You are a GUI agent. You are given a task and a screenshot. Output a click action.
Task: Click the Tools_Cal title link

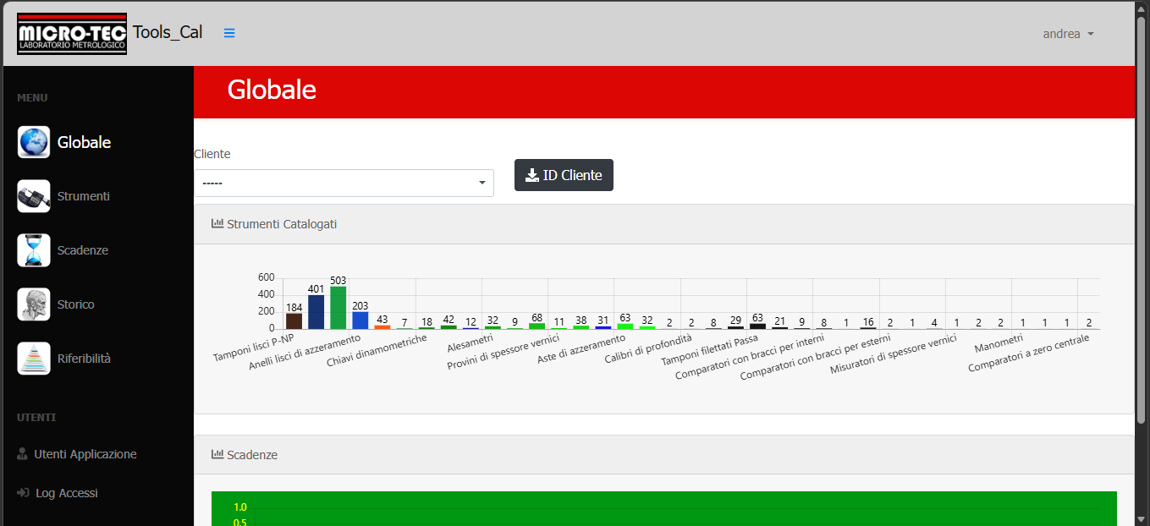coord(168,32)
